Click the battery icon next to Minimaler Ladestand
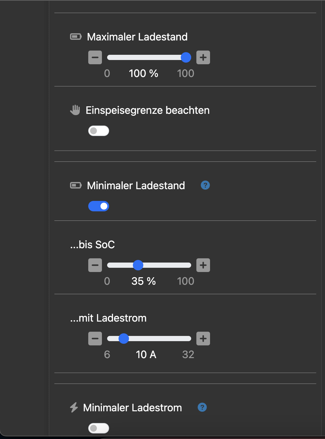Screen dimensions: 325x439 click(76, 186)
